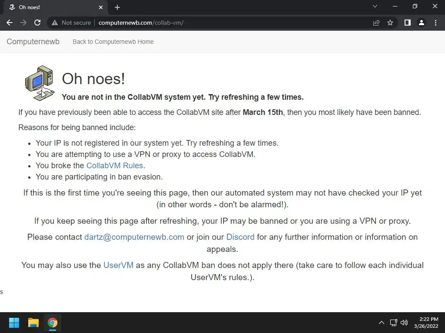The height and width of the screenshot is (333, 445).
Task: Click the network status tray icon
Action: click(x=393, y=323)
